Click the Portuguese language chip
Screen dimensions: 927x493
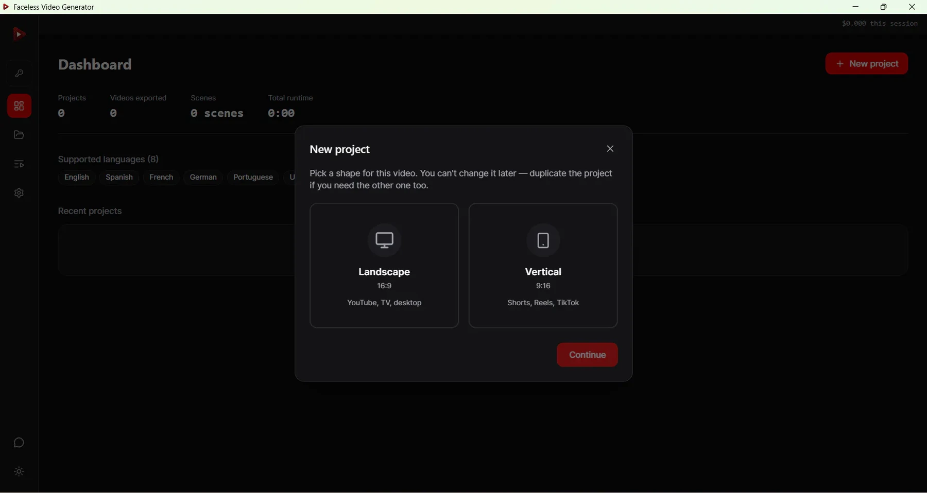click(253, 178)
